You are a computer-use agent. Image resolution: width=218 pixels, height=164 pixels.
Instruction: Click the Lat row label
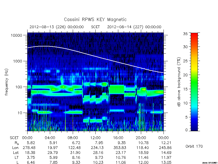coord(16,153)
